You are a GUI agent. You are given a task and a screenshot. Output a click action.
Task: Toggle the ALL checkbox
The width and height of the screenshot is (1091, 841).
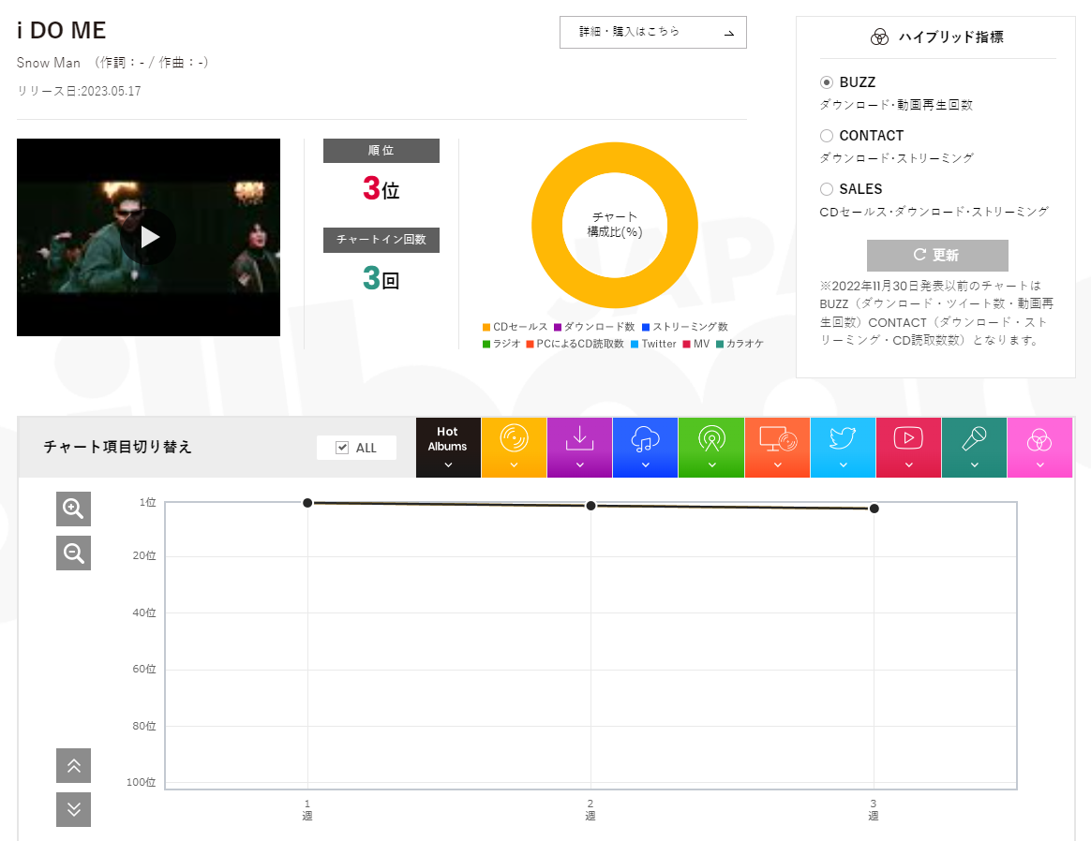[x=342, y=448]
